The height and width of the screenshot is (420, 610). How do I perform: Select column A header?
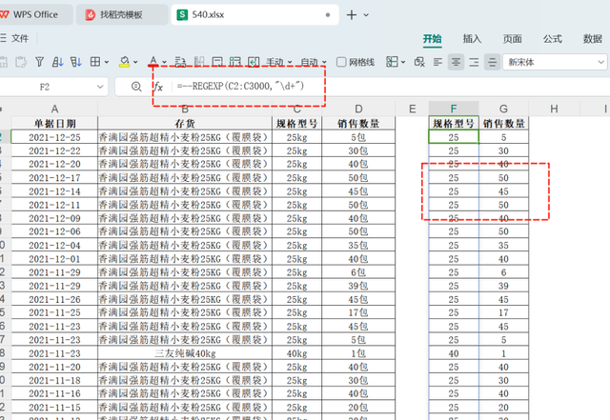point(54,109)
